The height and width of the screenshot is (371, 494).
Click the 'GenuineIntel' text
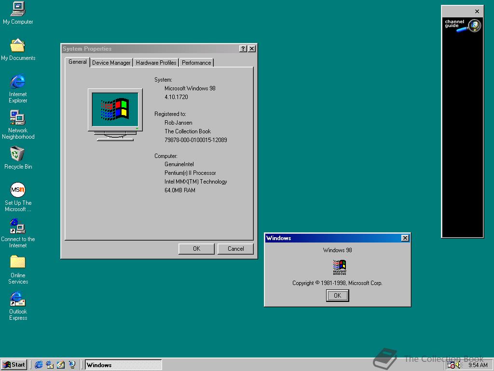[x=179, y=164]
